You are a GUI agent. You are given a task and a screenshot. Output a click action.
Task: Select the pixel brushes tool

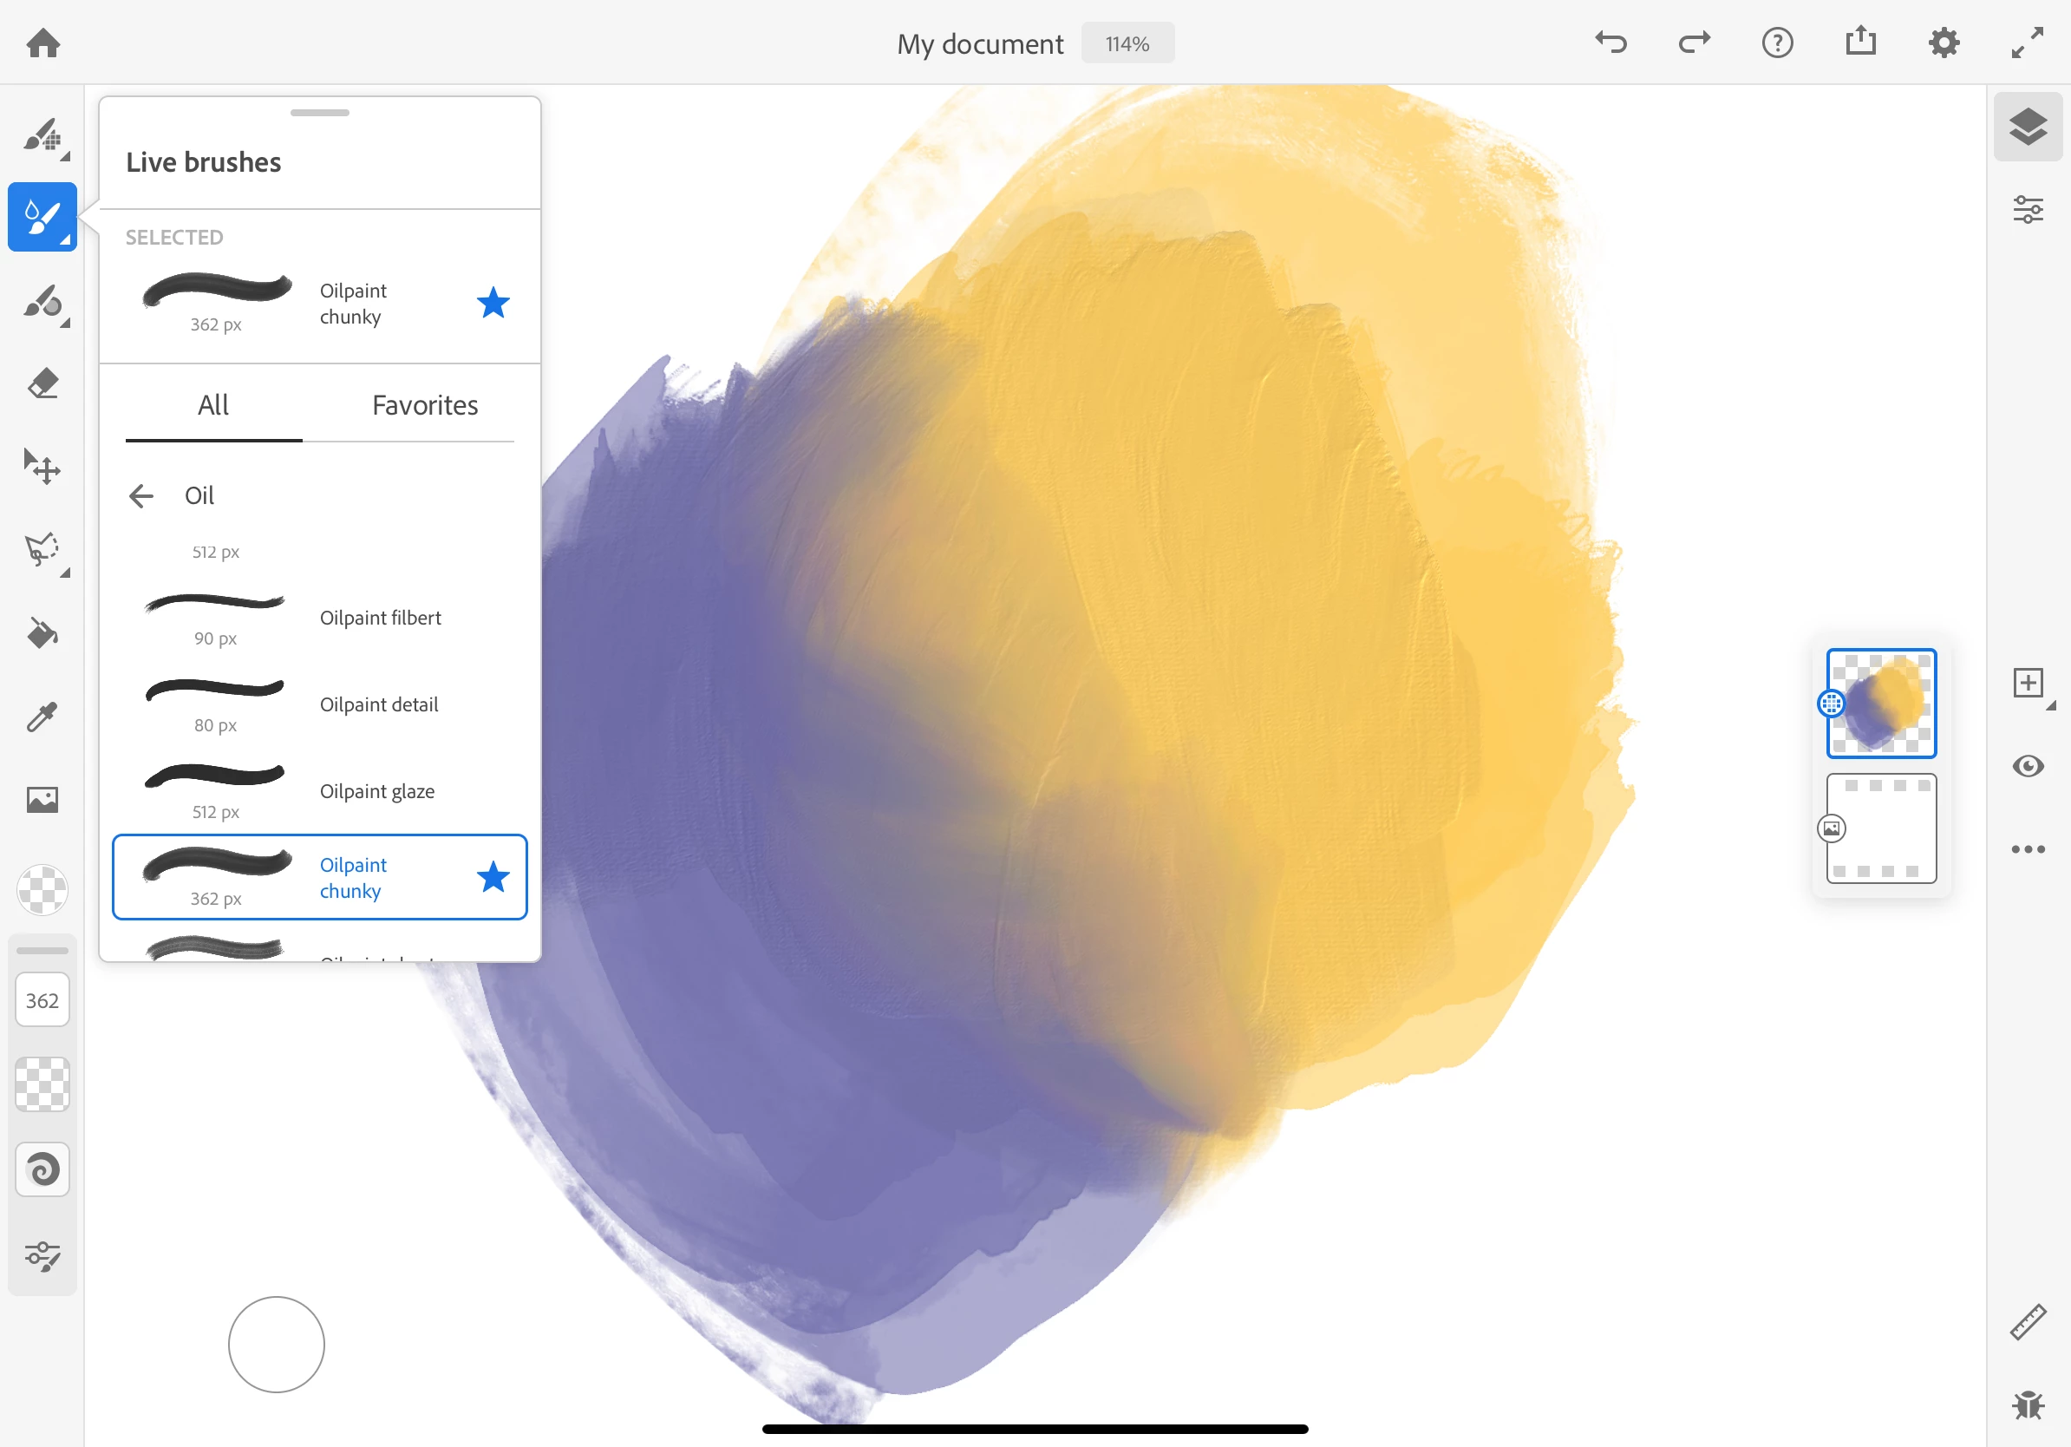click(42, 134)
